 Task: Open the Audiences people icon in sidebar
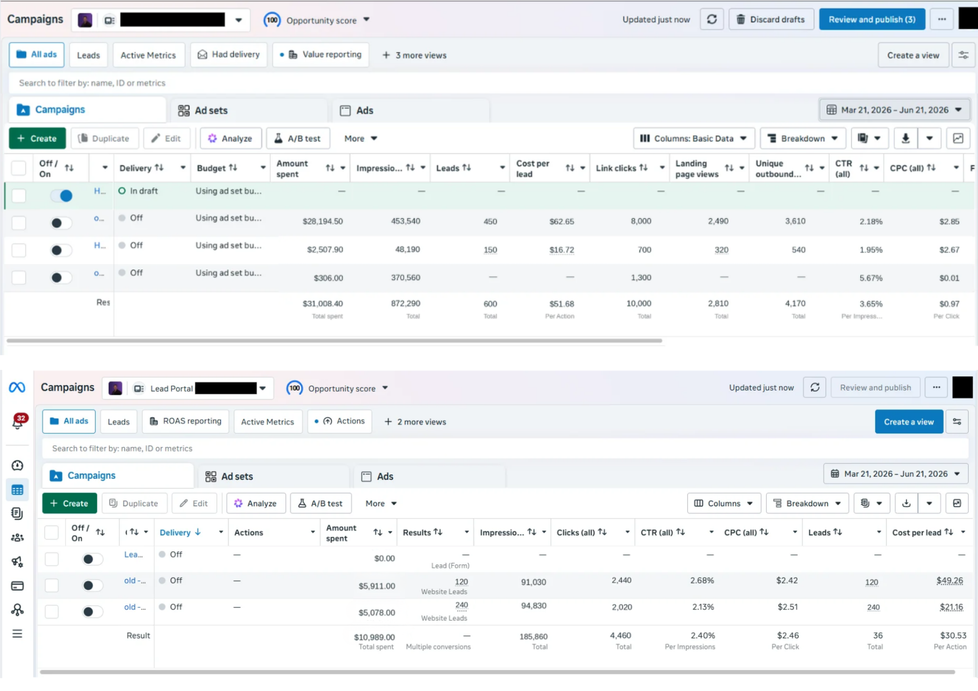[x=17, y=538]
